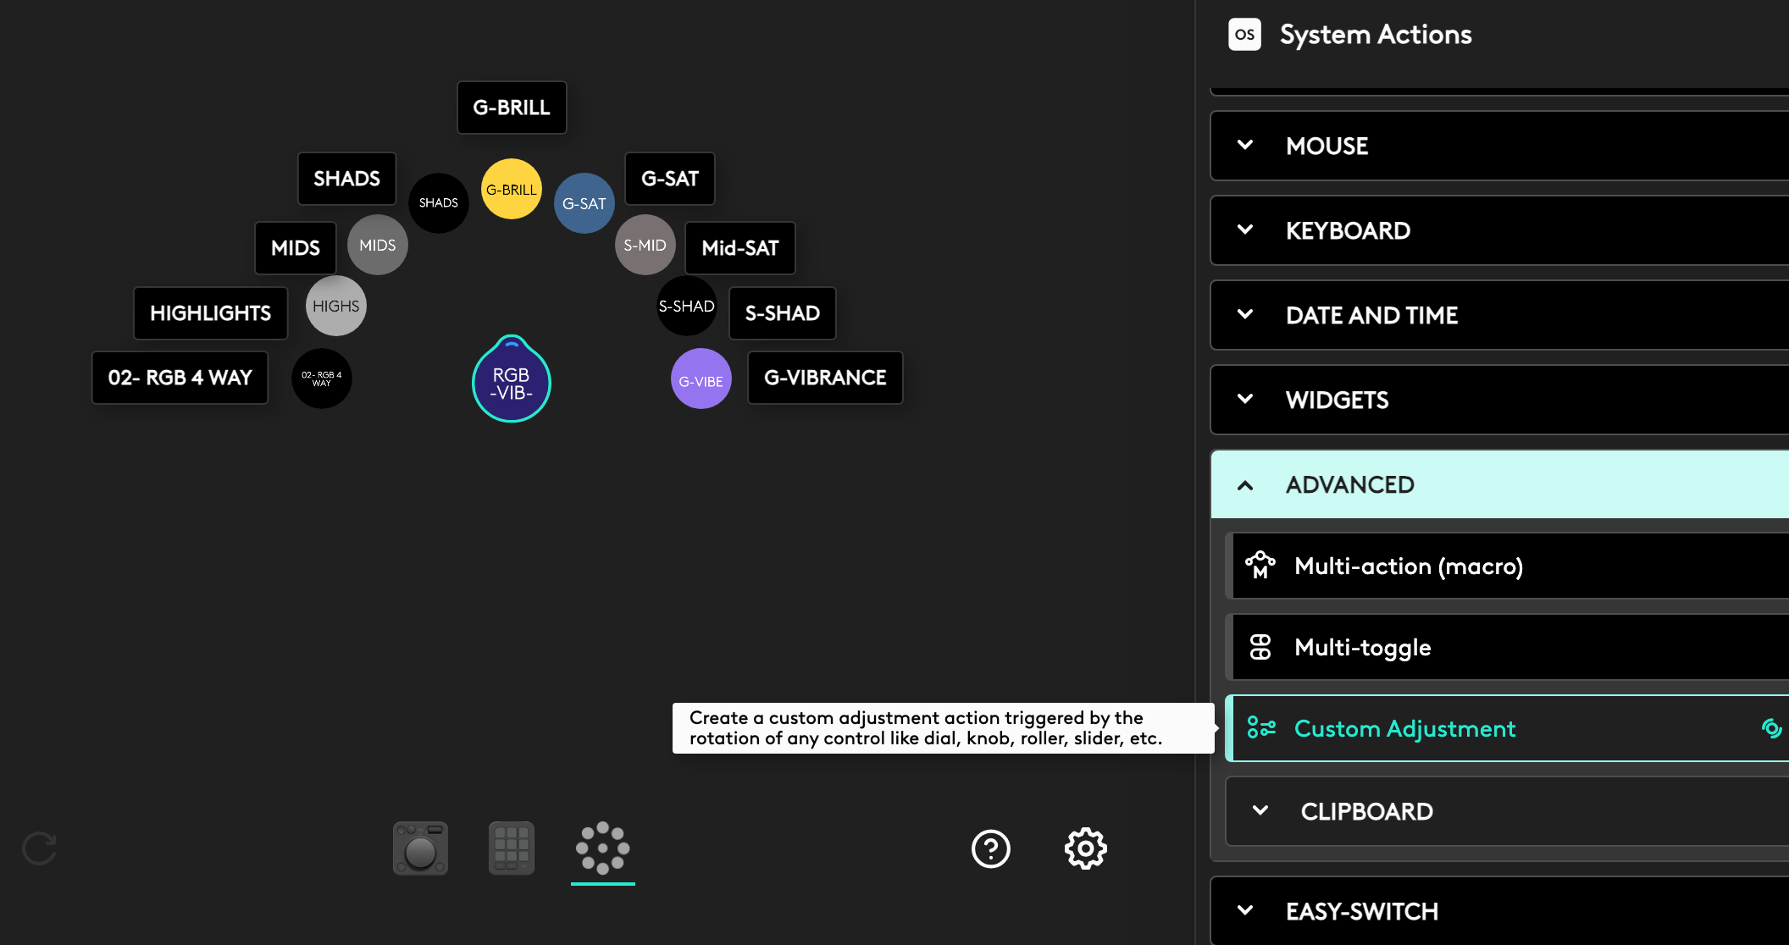Click the OS System Actions icon
The height and width of the screenshot is (945, 1789).
pos(1244,35)
